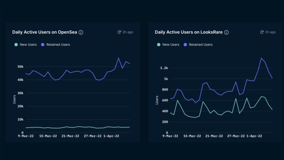Click the 'Users' y-axis title on OpenSea chart

pos(14,100)
